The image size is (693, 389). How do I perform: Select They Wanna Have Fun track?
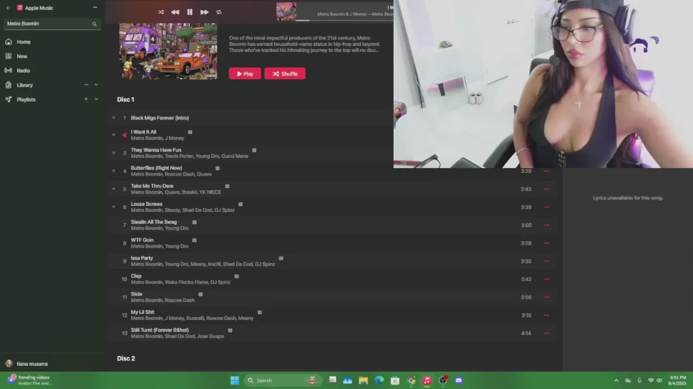pos(156,150)
